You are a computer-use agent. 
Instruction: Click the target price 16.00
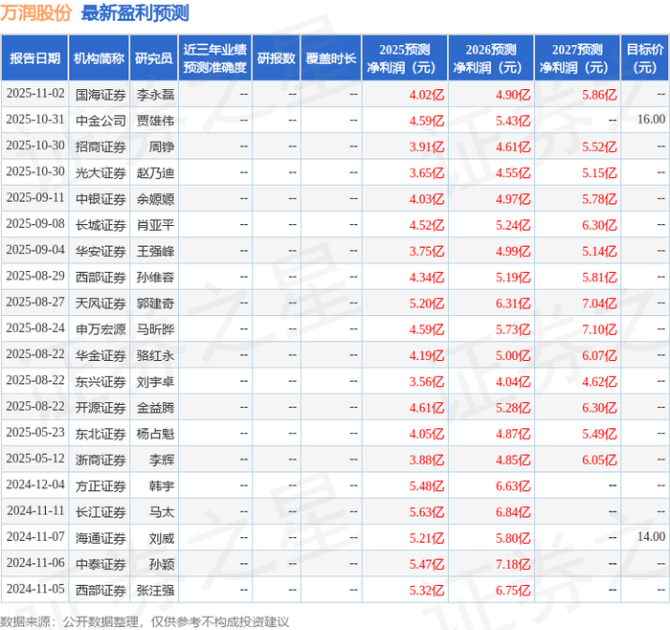(x=651, y=120)
